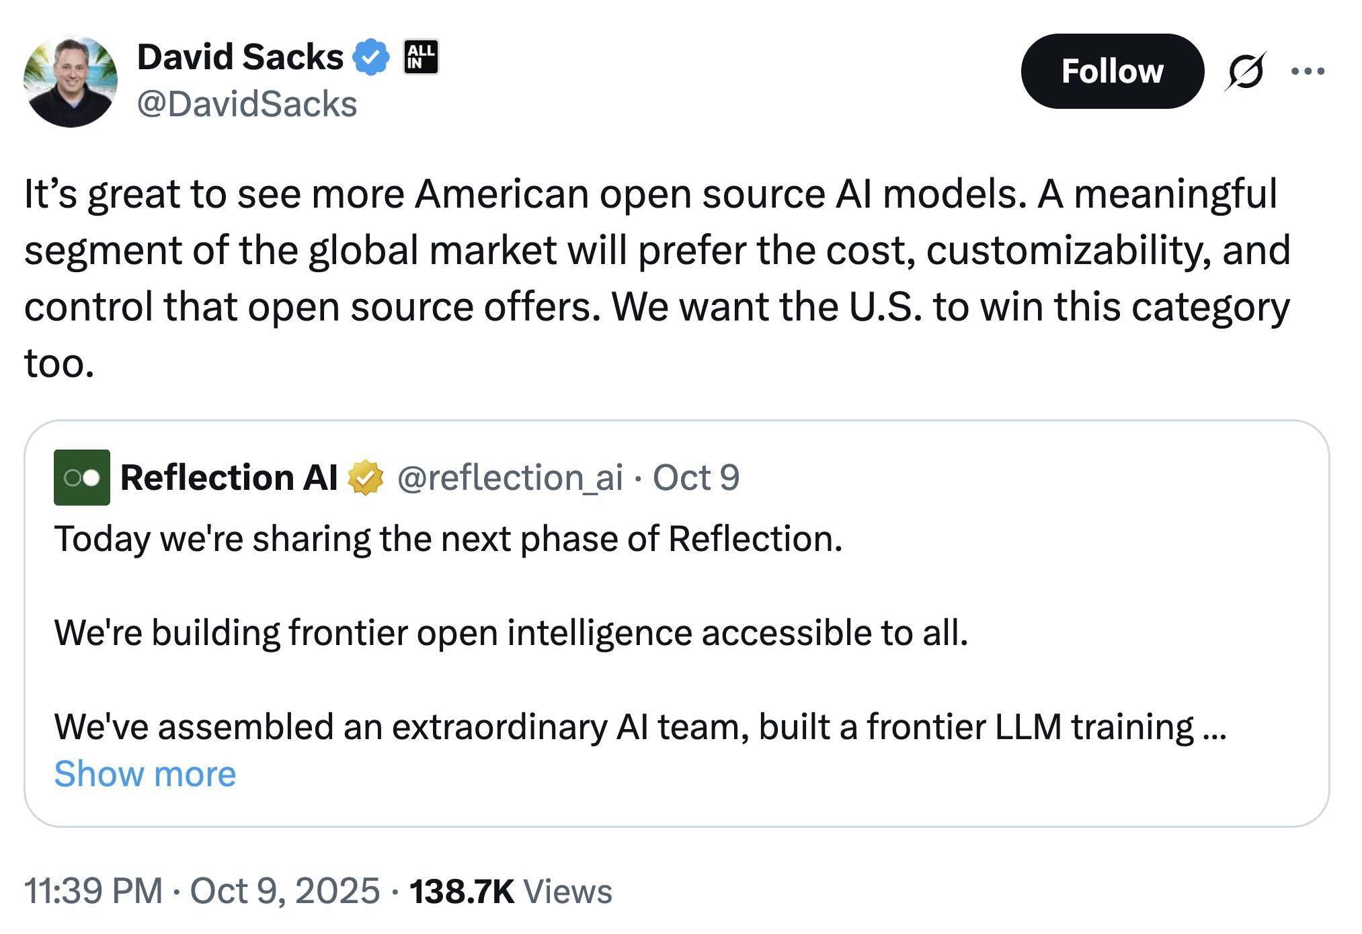Image resolution: width=1362 pixels, height=934 pixels.
Task: Click Reflection AI's gold verified badge
Action: coord(365,478)
